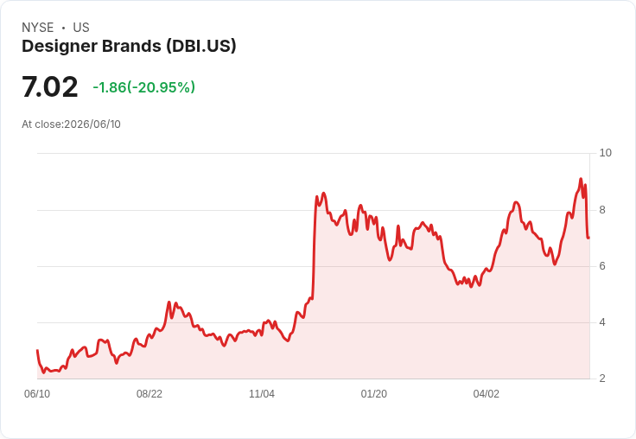
Task: Select the 01/20 x-axis date label
Action: (374, 393)
